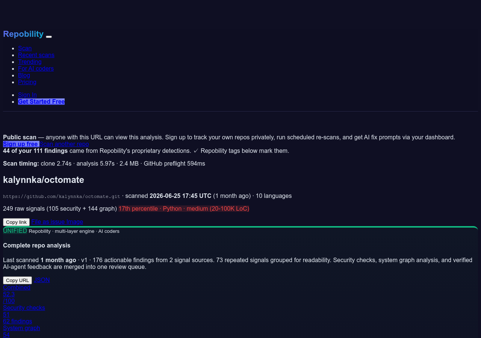Click the Repobility logo
This screenshot has width=481, height=338.
(x=23, y=34)
